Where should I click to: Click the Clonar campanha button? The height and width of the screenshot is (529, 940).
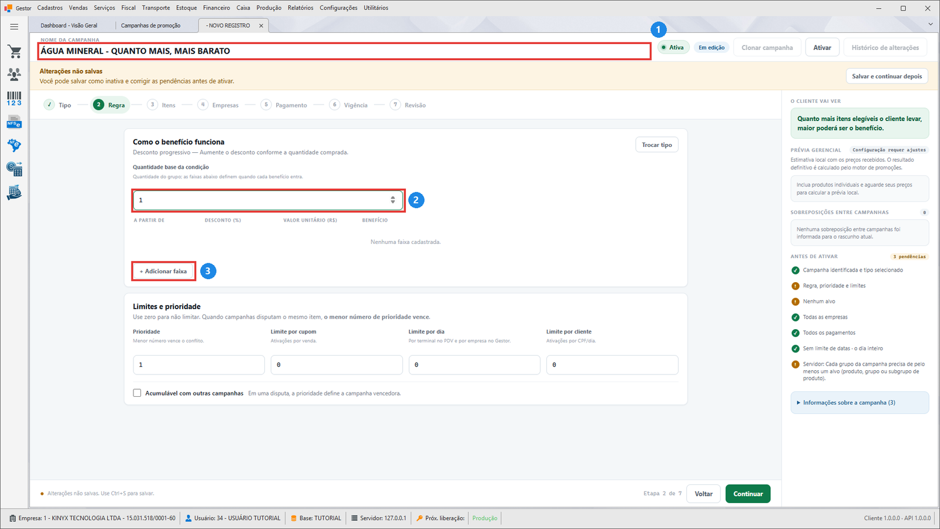click(x=767, y=48)
